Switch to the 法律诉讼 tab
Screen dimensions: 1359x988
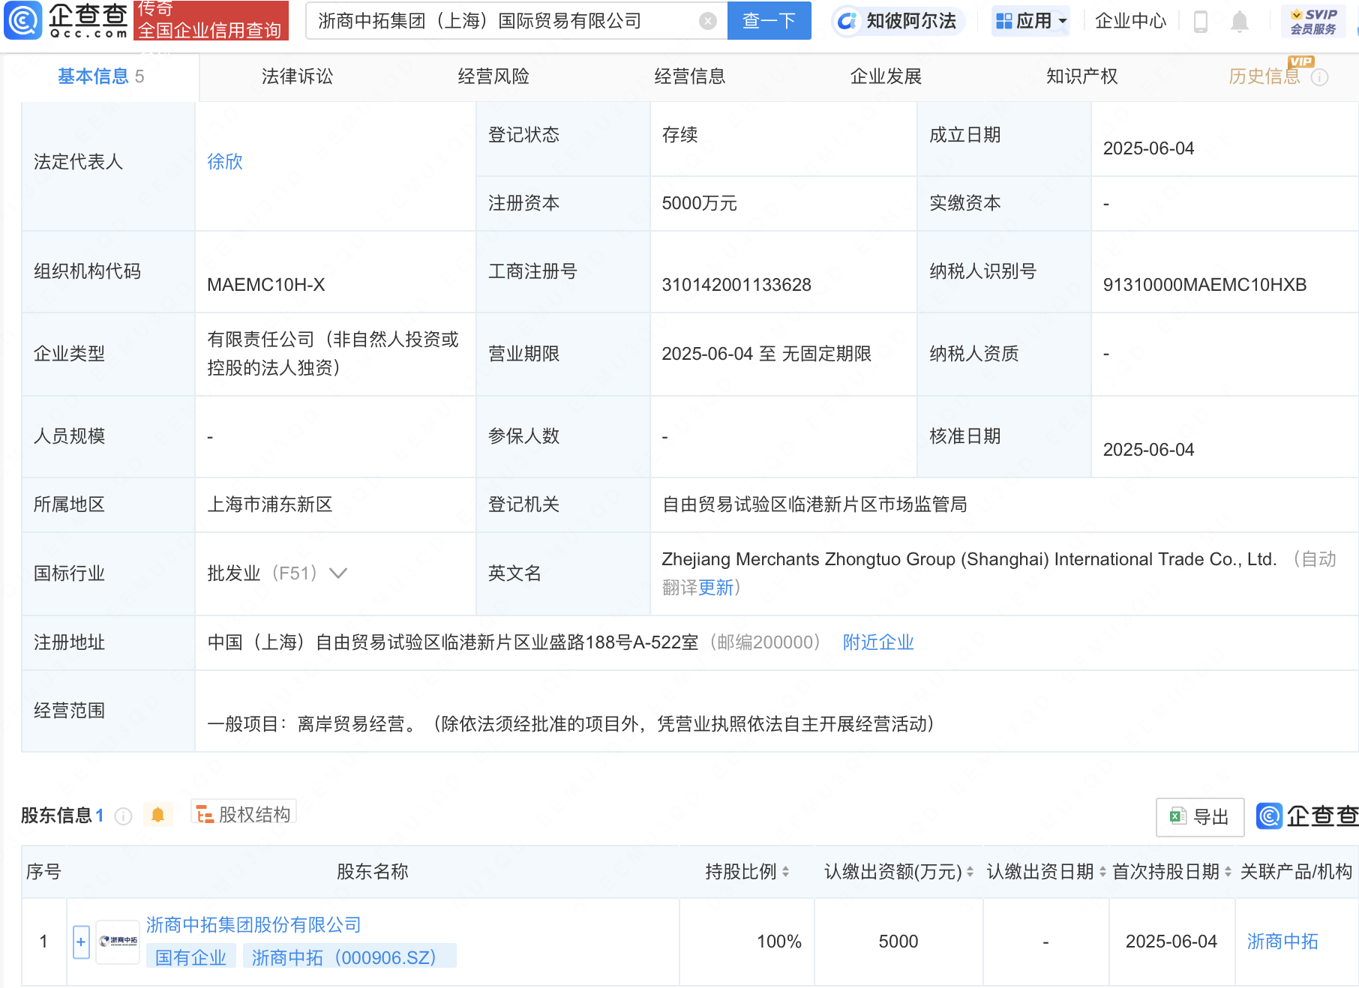tap(297, 76)
